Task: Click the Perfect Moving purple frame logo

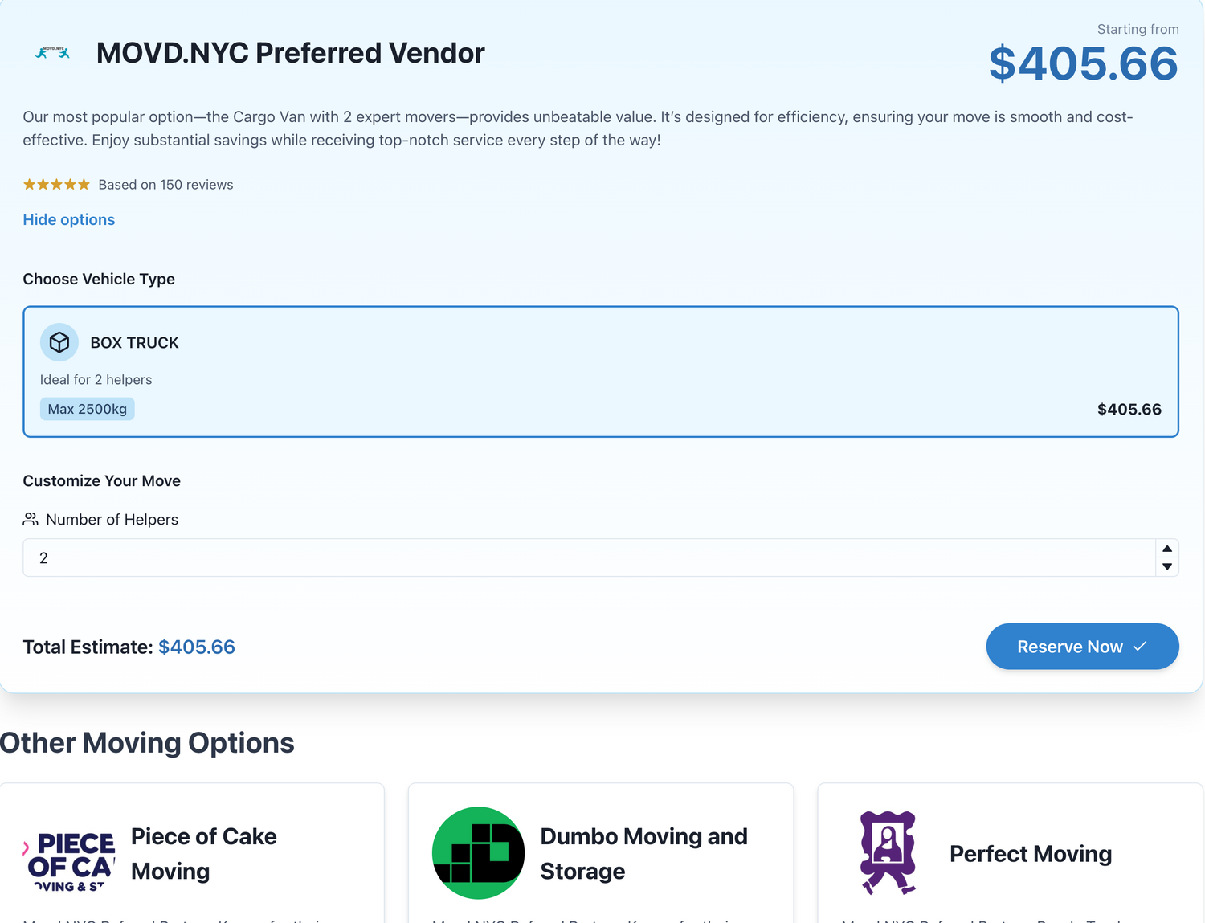Action: (888, 853)
